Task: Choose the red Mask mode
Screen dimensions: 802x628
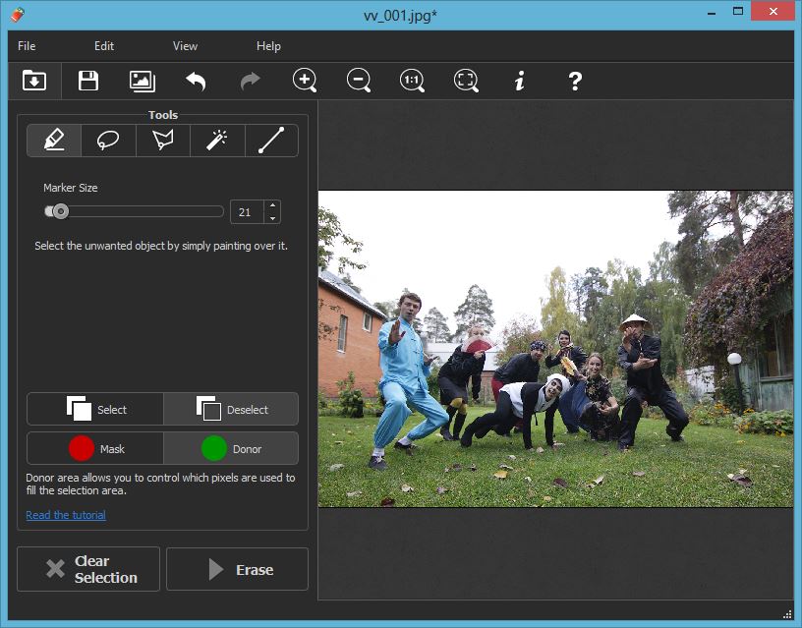Action: coord(95,448)
